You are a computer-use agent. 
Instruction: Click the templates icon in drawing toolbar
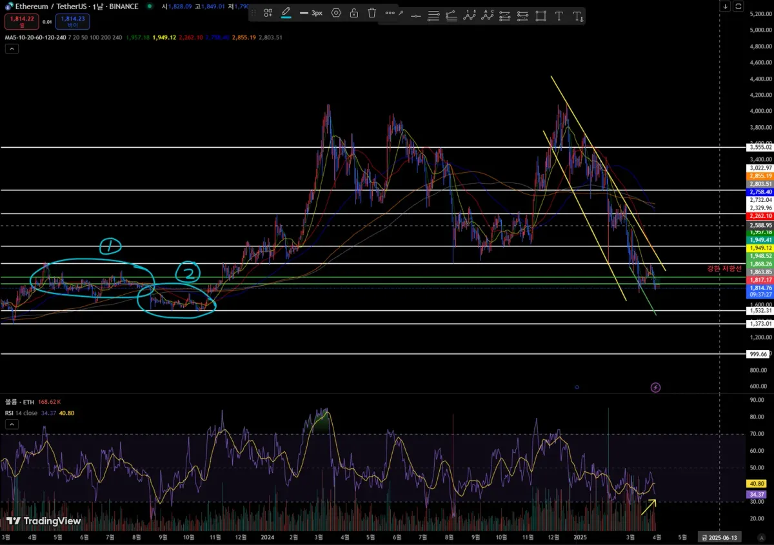(268, 13)
